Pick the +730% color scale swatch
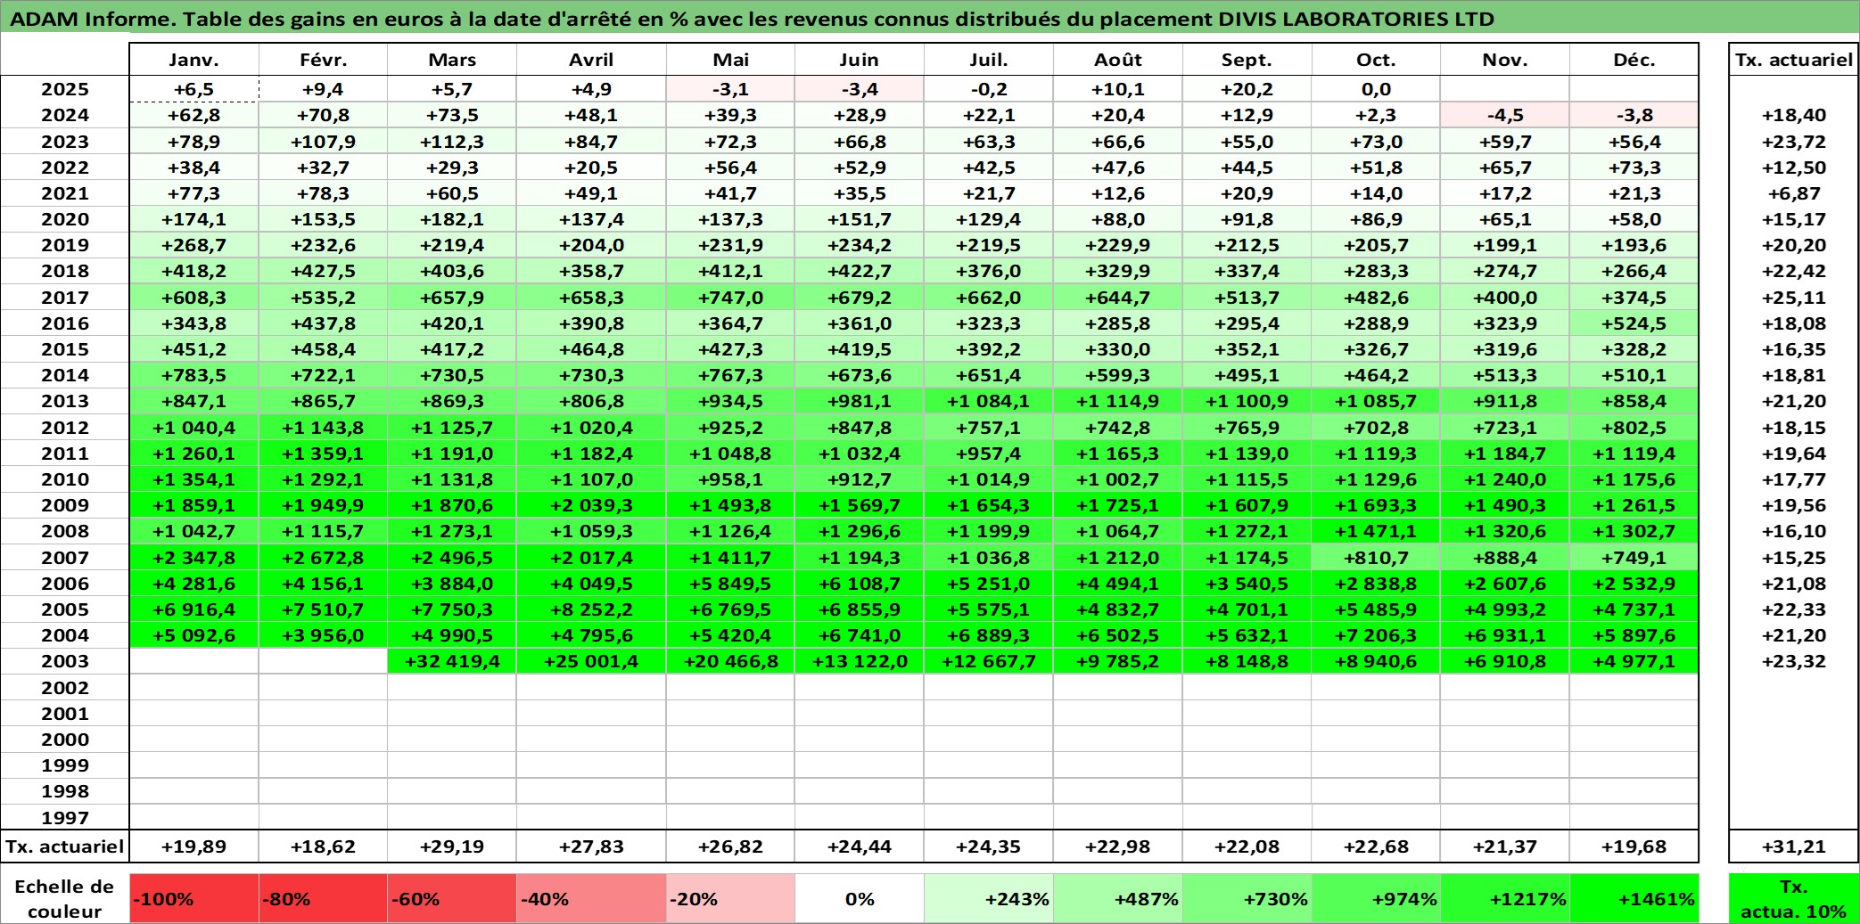 (1247, 898)
